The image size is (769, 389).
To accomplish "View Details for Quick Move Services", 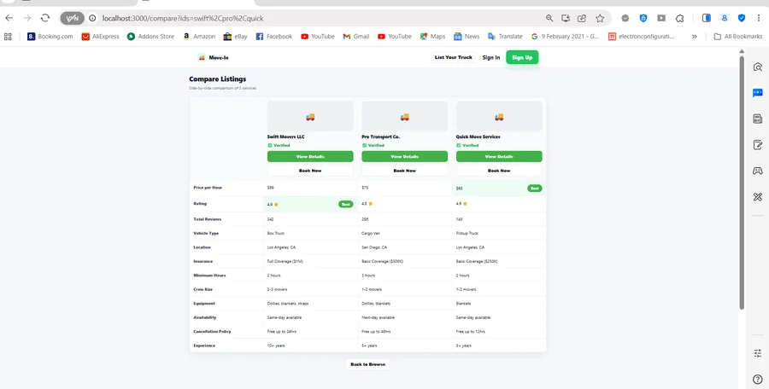I will pyautogui.click(x=499, y=156).
